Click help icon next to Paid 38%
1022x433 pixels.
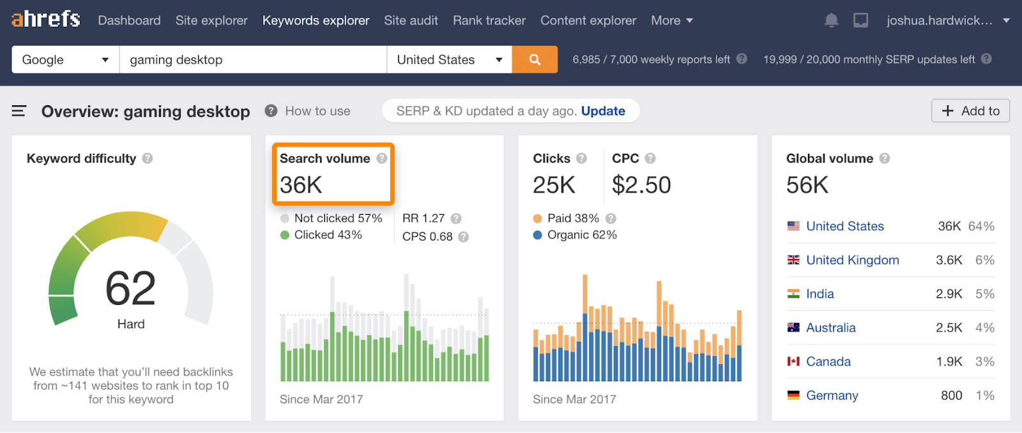click(x=611, y=218)
